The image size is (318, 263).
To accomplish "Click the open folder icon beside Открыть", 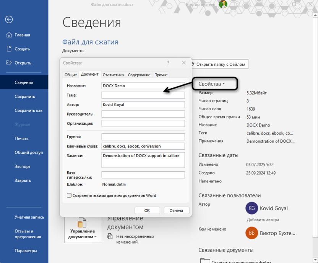I will 9,63.
